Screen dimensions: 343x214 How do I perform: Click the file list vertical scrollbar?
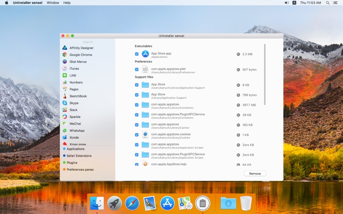(x=265, y=75)
